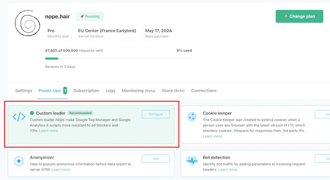Viewport: 330px width, 180px height.
Task: Click the Bot detection title
Action: click(x=216, y=158)
